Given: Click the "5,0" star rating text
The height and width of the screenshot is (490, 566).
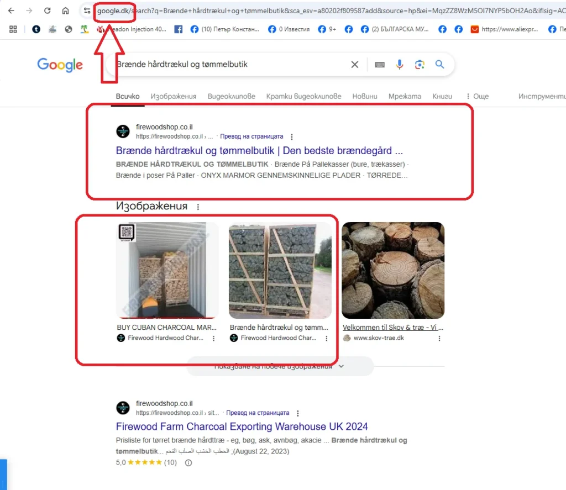Looking at the screenshot, I should tap(121, 462).
